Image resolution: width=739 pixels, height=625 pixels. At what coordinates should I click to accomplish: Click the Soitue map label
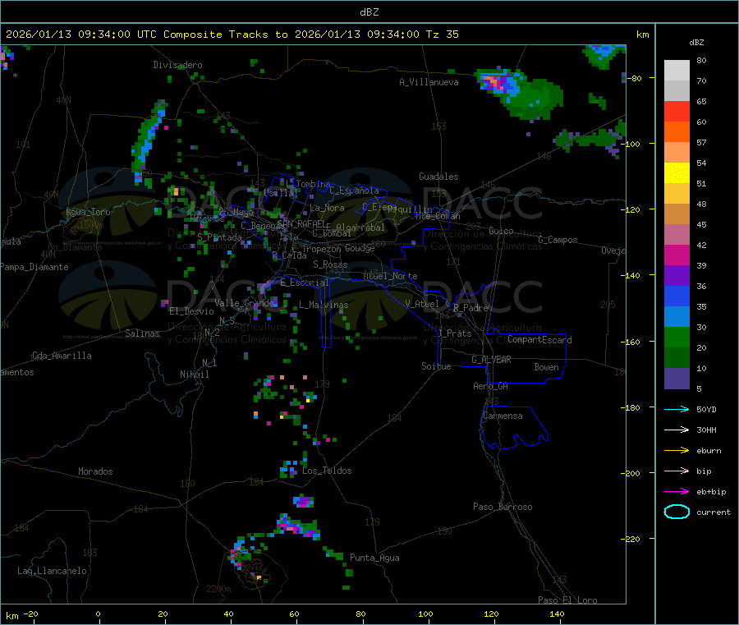[x=436, y=366]
